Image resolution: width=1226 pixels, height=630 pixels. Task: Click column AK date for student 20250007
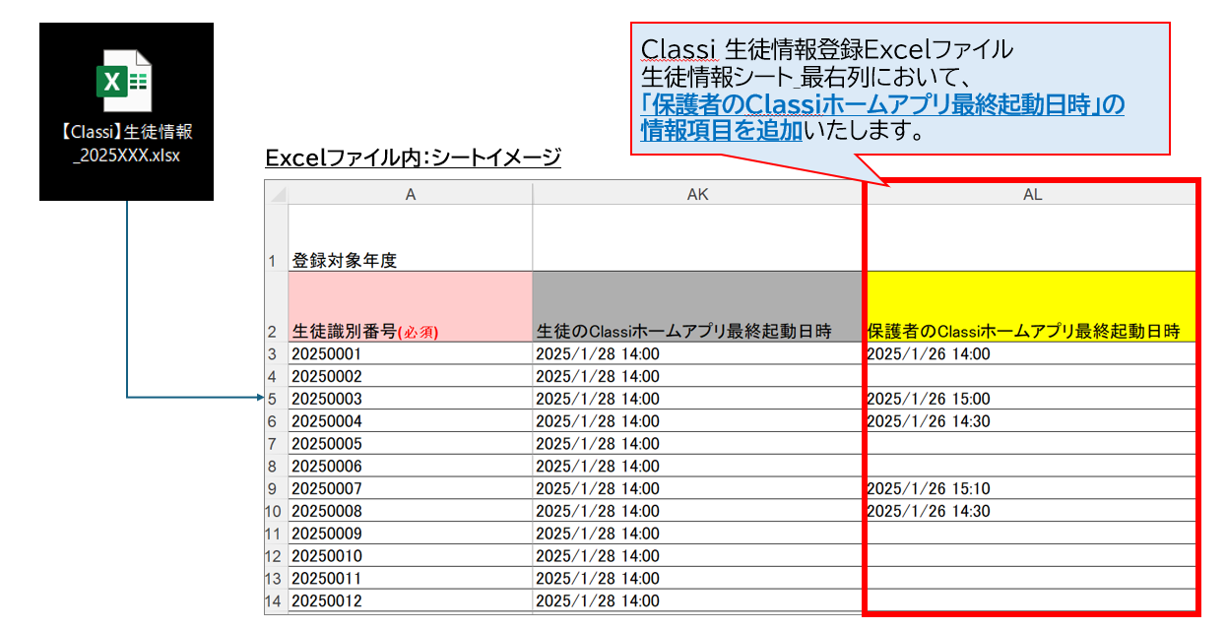click(x=697, y=488)
